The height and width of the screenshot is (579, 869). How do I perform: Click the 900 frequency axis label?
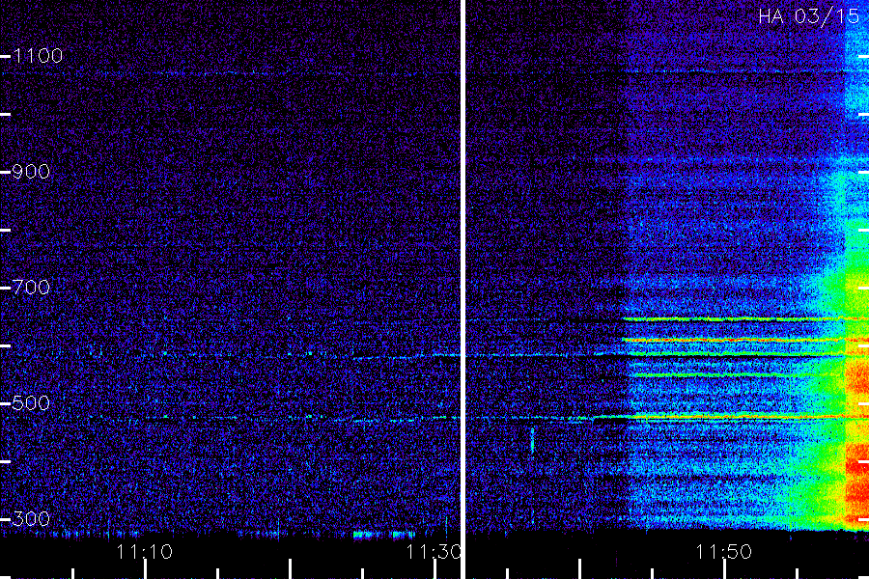click(31, 172)
